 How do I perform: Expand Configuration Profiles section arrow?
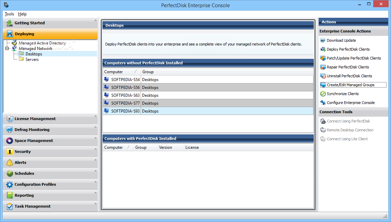coord(96,182)
